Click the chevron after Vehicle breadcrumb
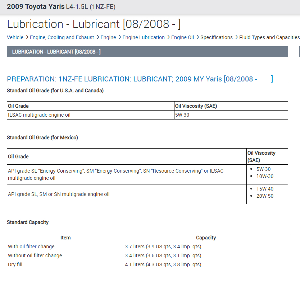Image resolution: width=300 pixels, height=286 pixels. coord(27,37)
